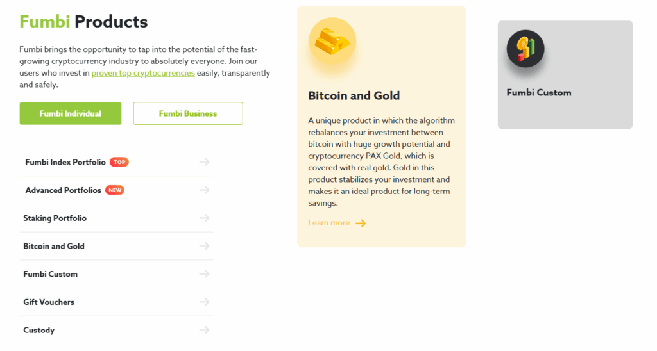The image size is (657, 351).
Task: Click the red TOP badge
Action: [119, 162]
